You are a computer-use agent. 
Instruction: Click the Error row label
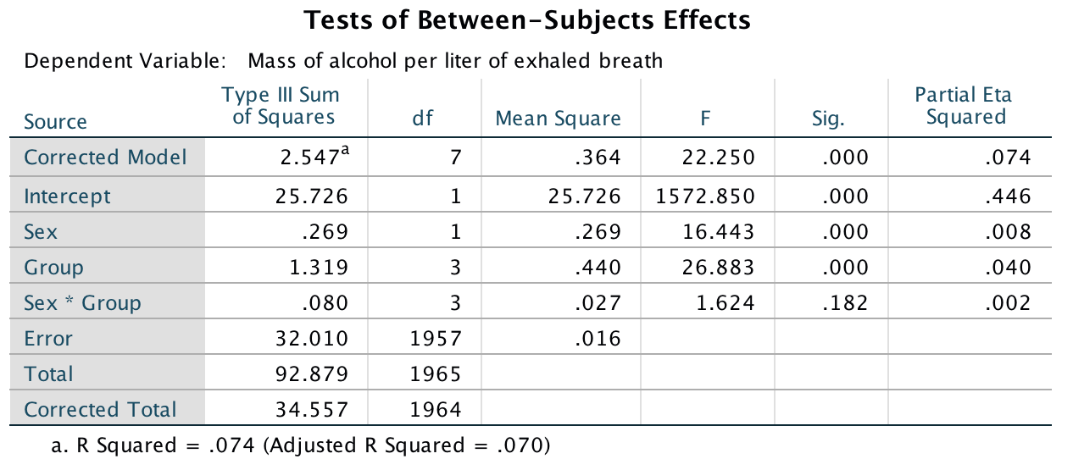click(x=48, y=339)
